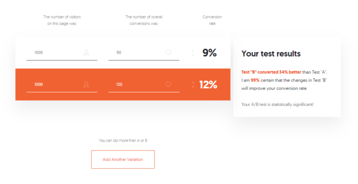Click the person icon in Test A visitors field
358x184 pixels.
(86, 53)
